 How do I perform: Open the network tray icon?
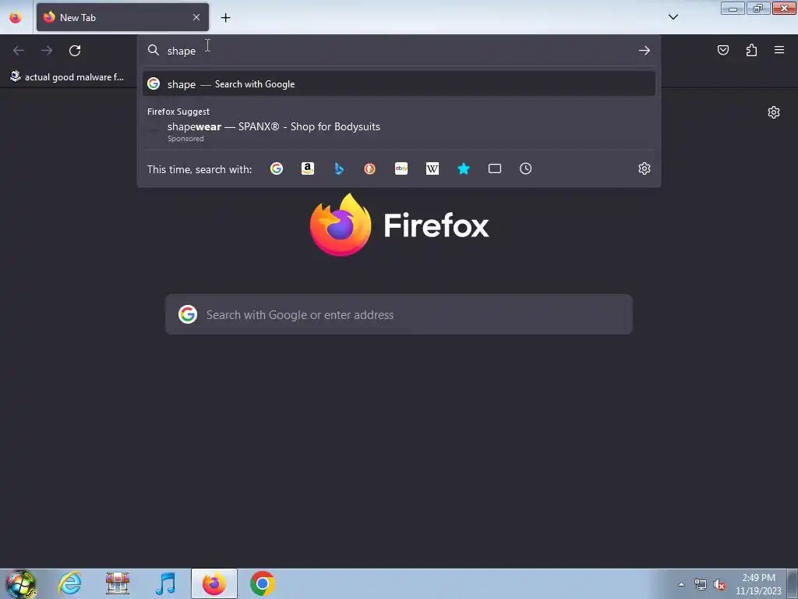coord(701,584)
